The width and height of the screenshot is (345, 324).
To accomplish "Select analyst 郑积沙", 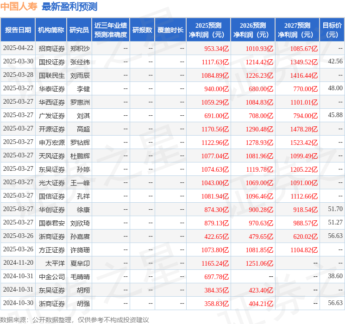I will tap(80, 49).
